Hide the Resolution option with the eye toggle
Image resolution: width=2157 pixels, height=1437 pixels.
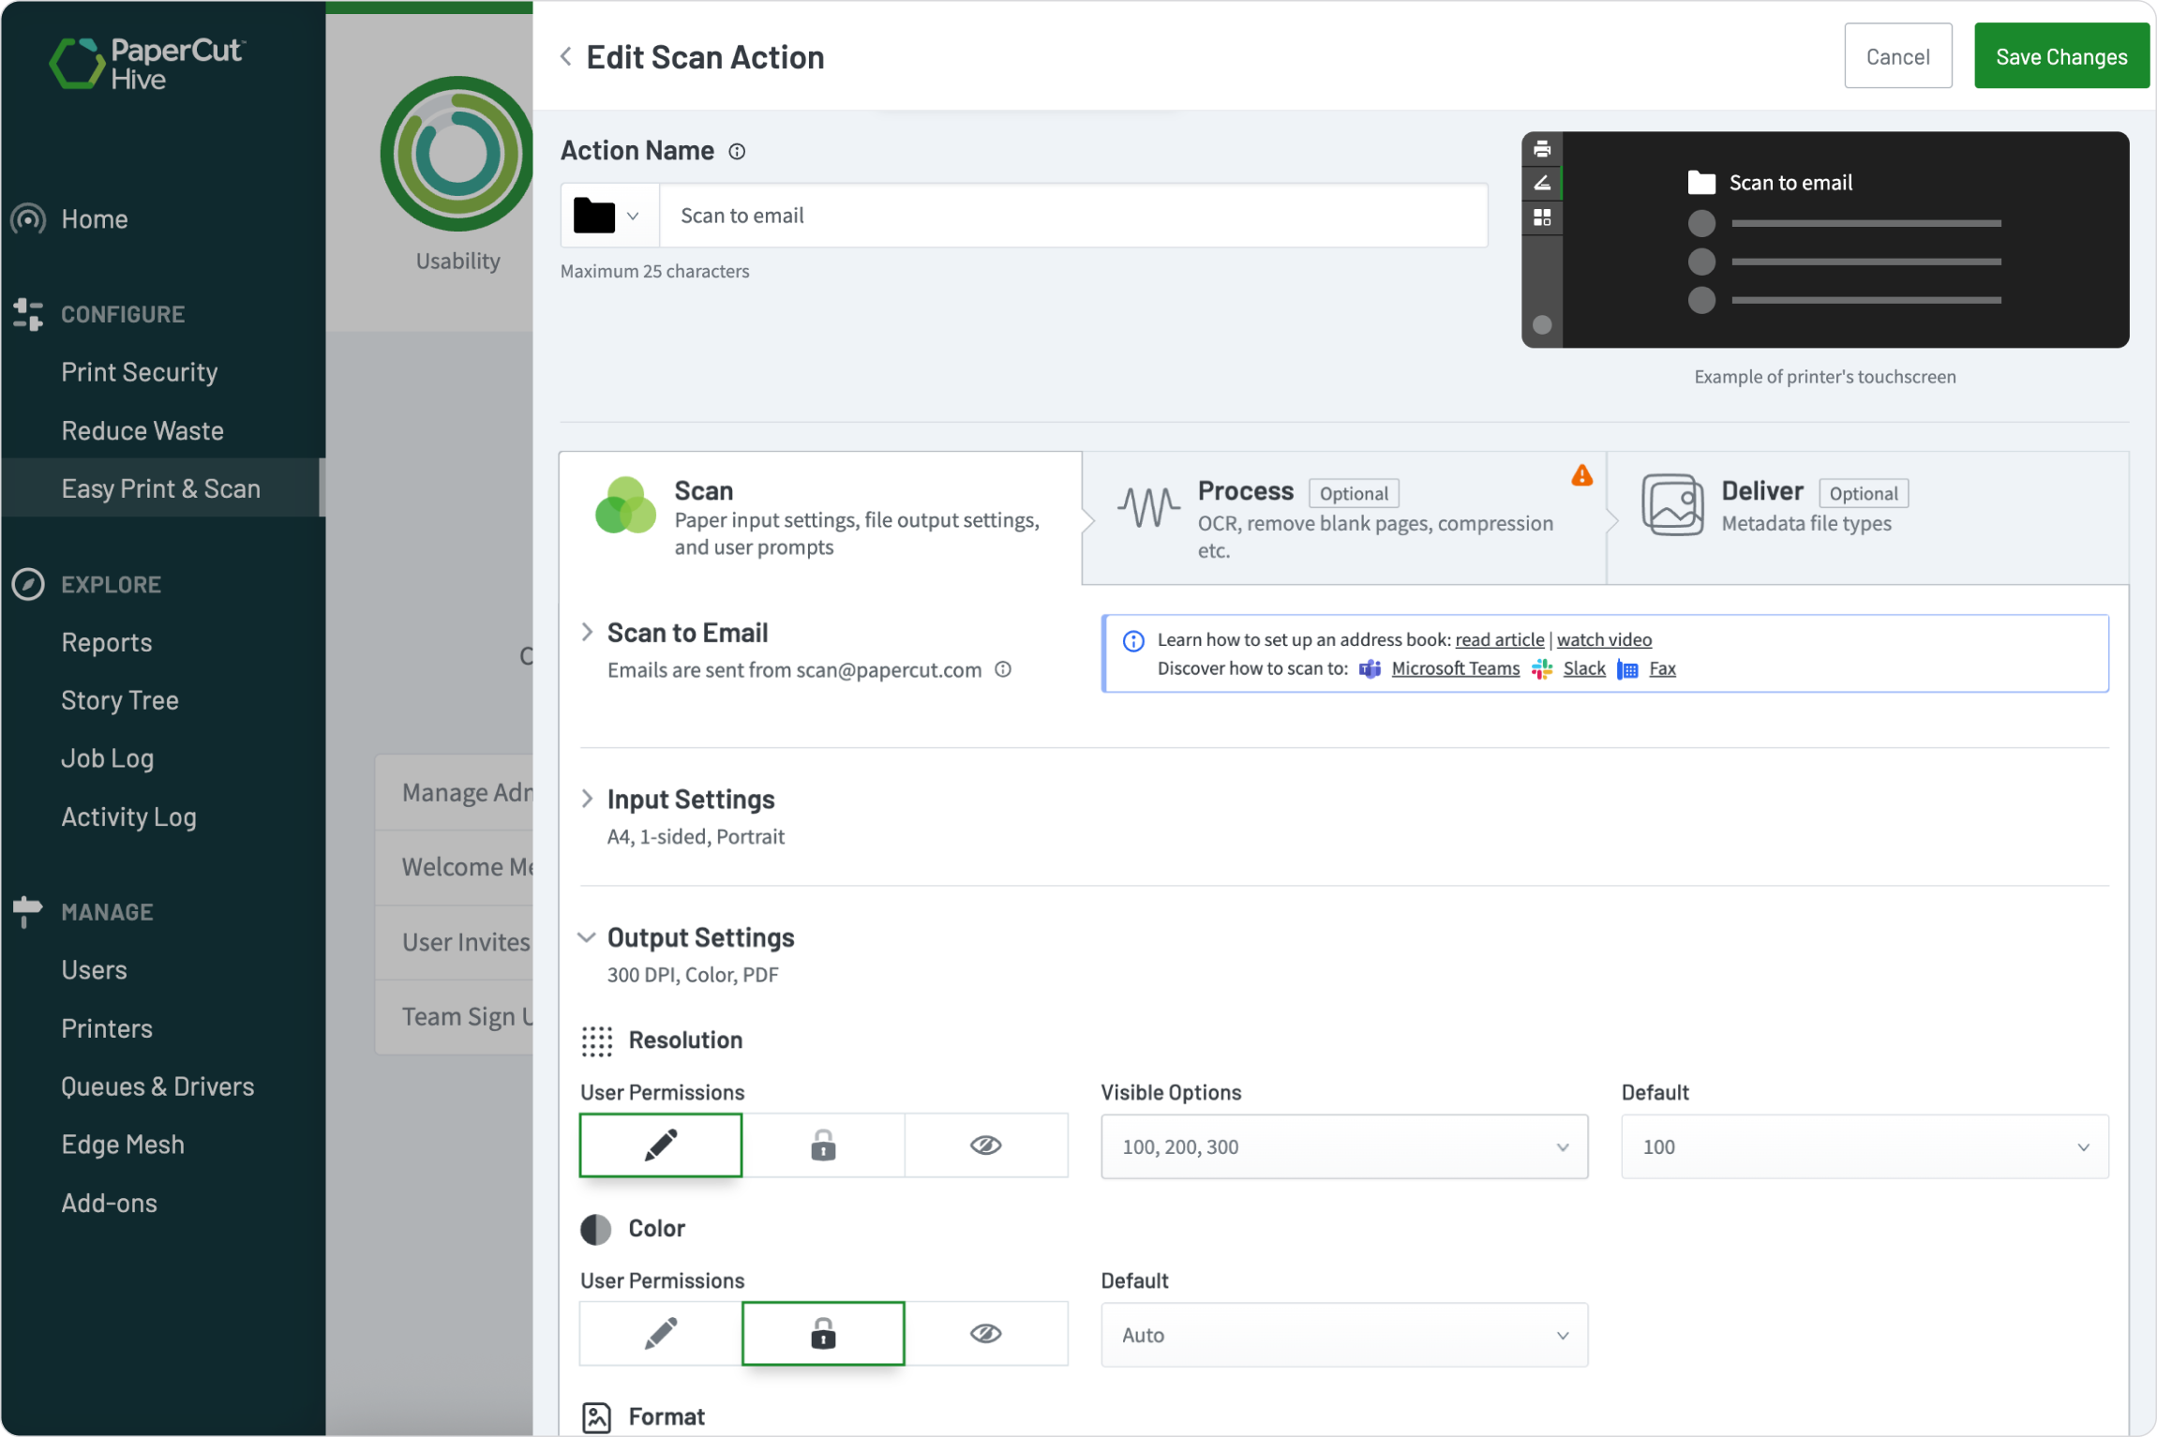click(986, 1145)
